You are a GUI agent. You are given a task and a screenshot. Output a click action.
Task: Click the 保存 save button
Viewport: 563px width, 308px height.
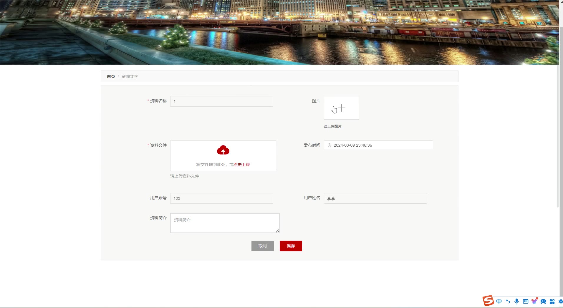coord(291,246)
